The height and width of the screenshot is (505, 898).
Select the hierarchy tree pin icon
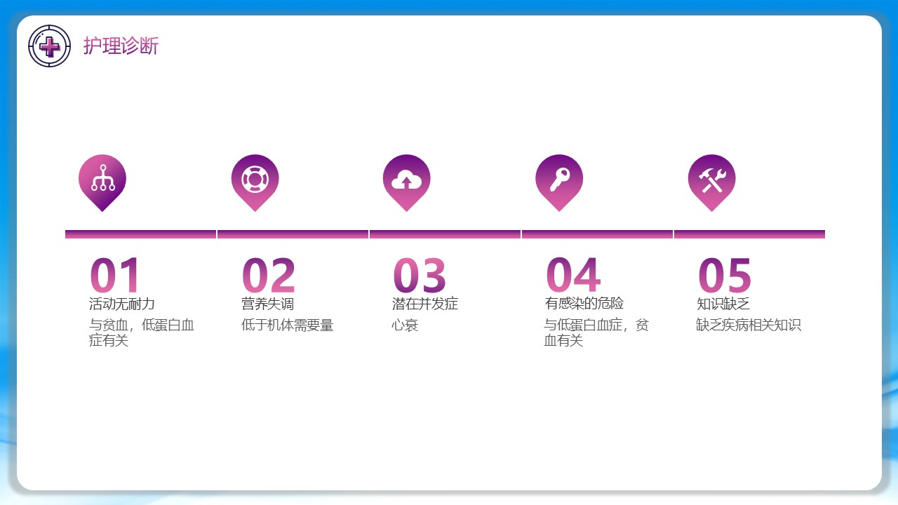(x=102, y=182)
